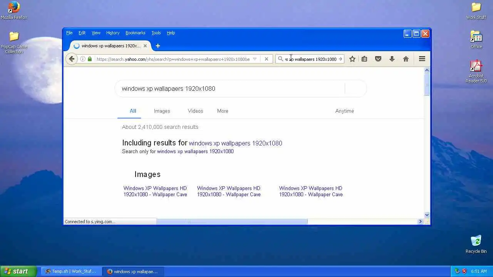493x277 pixels.
Task: Bookmark this page with the star icon
Action: pyautogui.click(x=352, y=59)
